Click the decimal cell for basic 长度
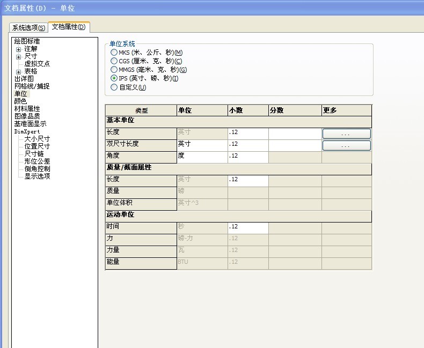The height and width of the screenshot is (348, 424). coord(248,134)
